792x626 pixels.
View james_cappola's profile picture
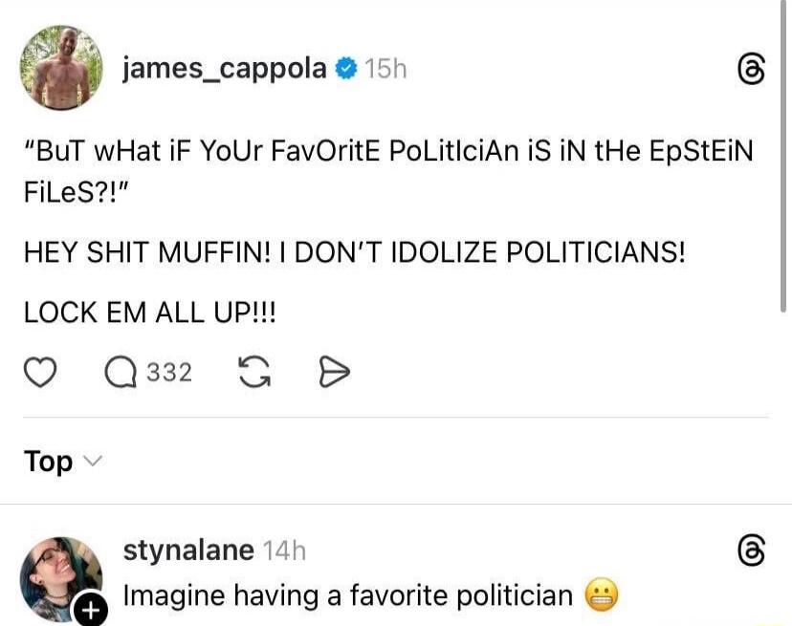click(60, 67)
